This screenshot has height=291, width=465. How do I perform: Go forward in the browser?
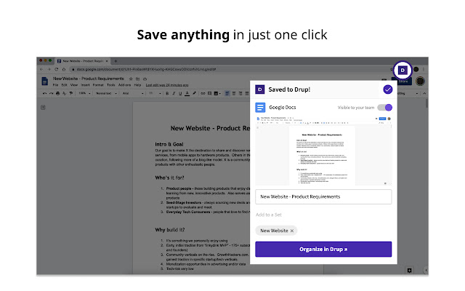click(49, 69)
